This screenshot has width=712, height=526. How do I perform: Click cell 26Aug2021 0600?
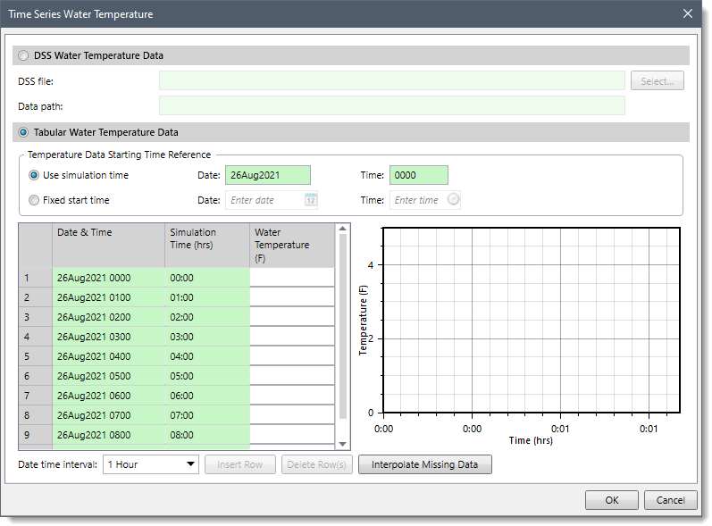[108, 396]
